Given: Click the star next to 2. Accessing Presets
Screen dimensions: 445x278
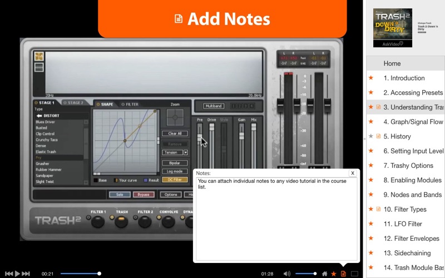Looking at the screenshot, I should coord(371,92).
